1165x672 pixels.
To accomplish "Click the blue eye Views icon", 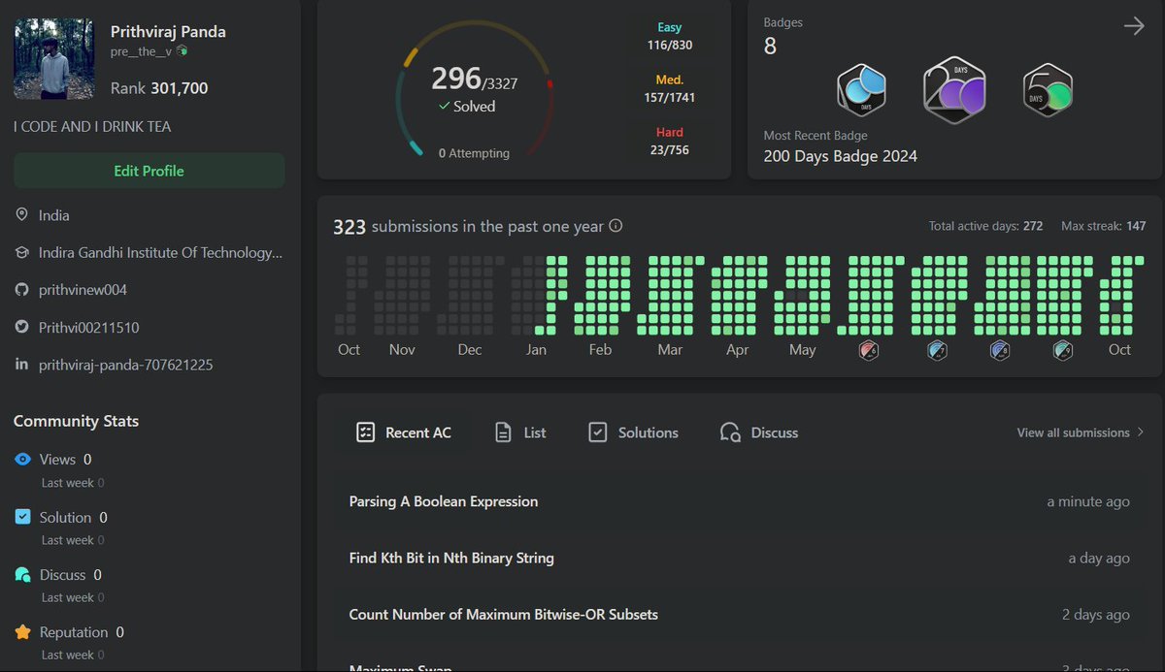I will (23, 460).
